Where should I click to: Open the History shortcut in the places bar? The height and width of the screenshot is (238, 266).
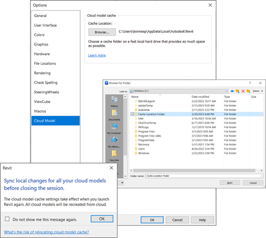click(114, 102)
